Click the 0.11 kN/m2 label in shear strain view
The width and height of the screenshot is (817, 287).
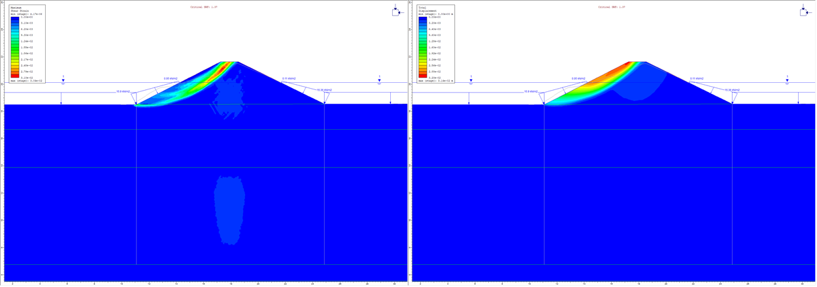click(289, 78)
